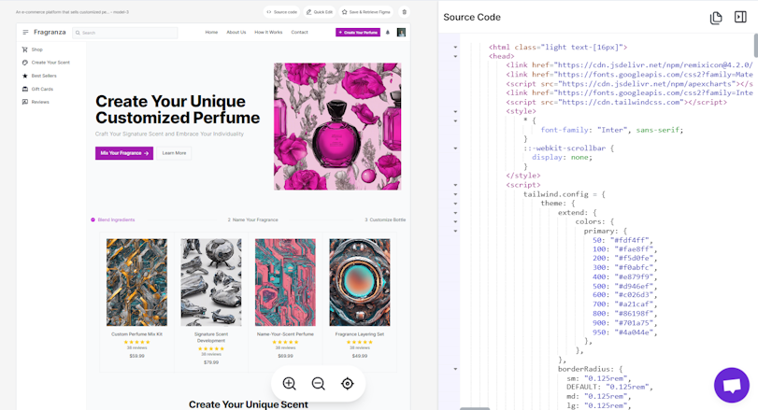Click the Fragrance Layering Set title

pos(360,334)
